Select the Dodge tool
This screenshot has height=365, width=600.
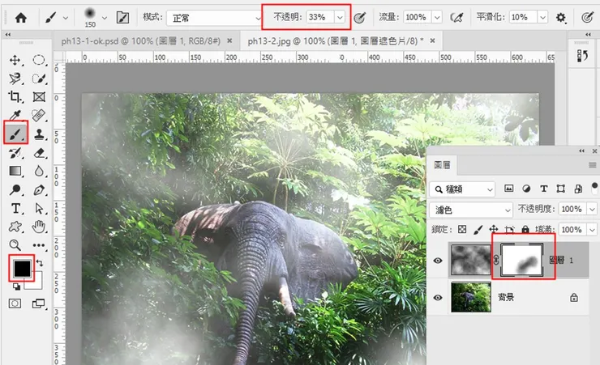tap(15, 189)
